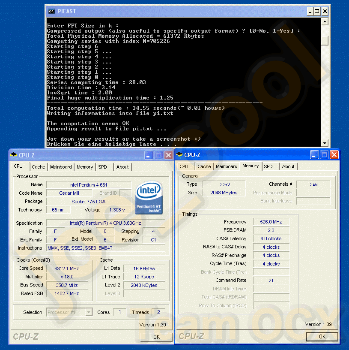The width and height of the screenshot is (349, 350).
Task: Open the About tab in the right CPU-Z window
Action: pyautogui.click(x=288, y=166)
